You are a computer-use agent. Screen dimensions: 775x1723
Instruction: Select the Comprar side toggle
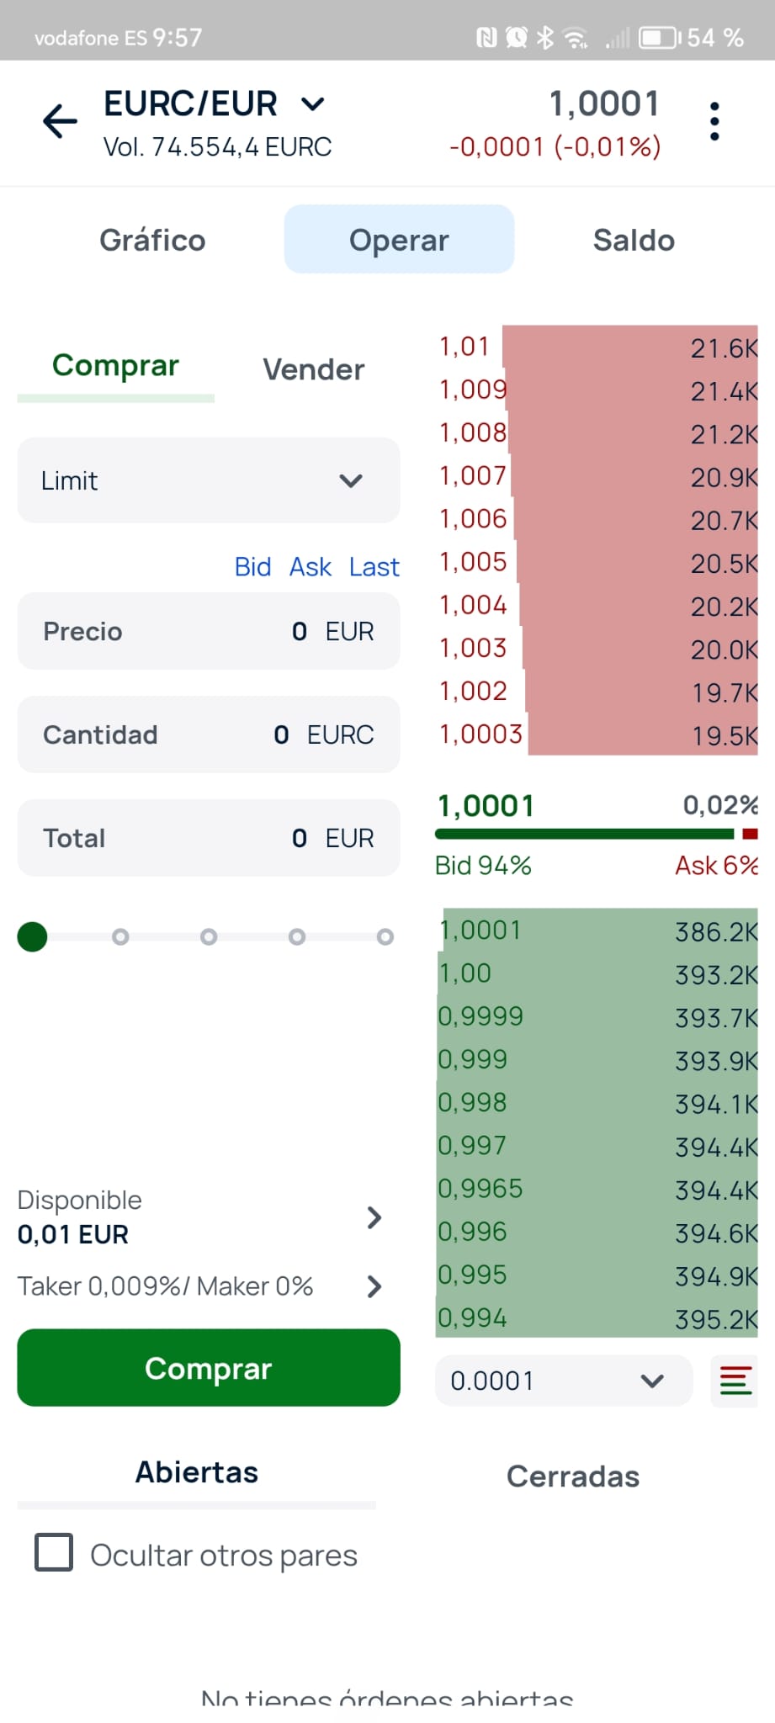pos(116,366)
